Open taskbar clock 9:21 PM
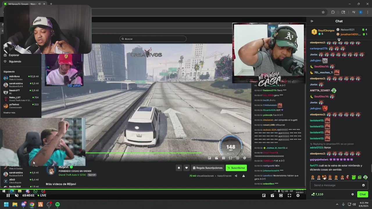Image resolution: width=372 pixels, height=209 pixels. [x=364, y=204]
